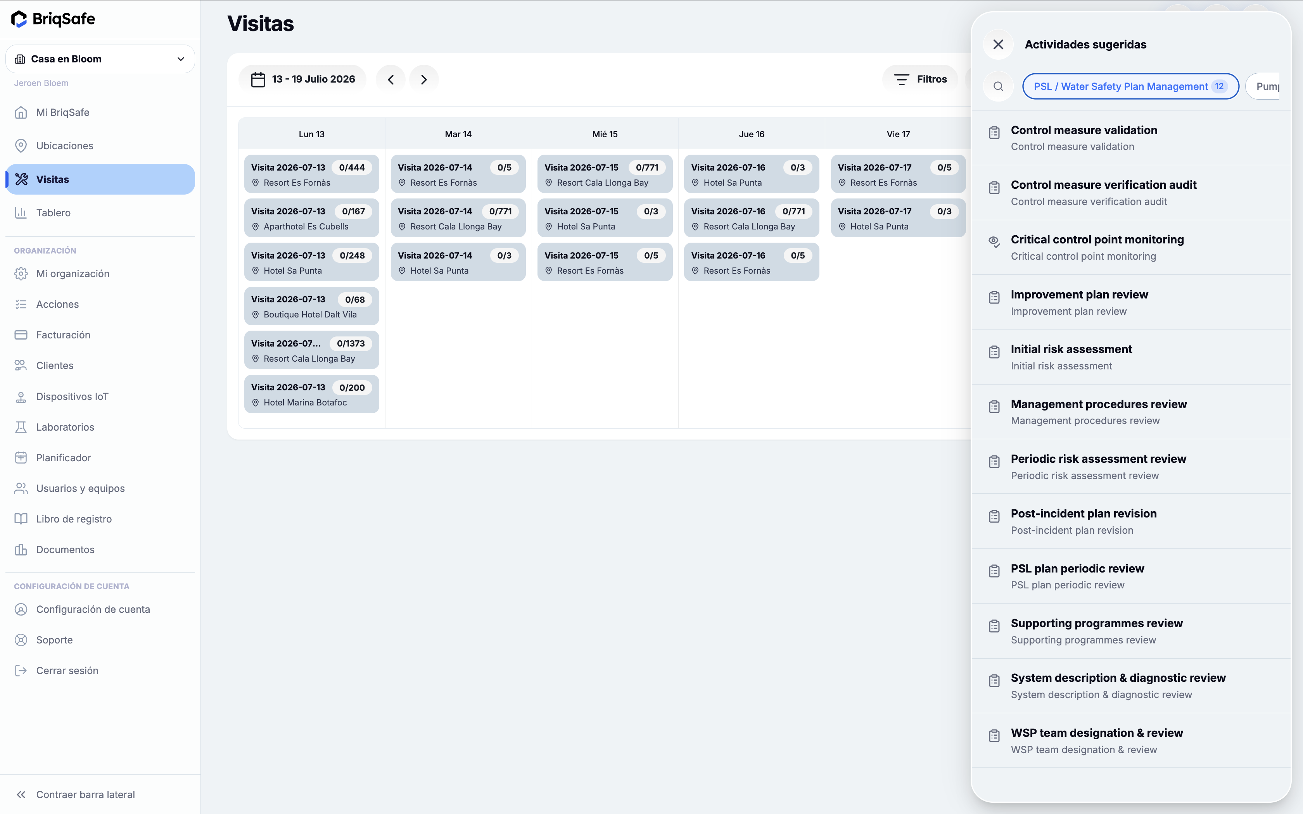The height and width of the screenshot is (814, 1303).
Task: Open the Casa en Bloom organization dropdown
Action: 100,59
